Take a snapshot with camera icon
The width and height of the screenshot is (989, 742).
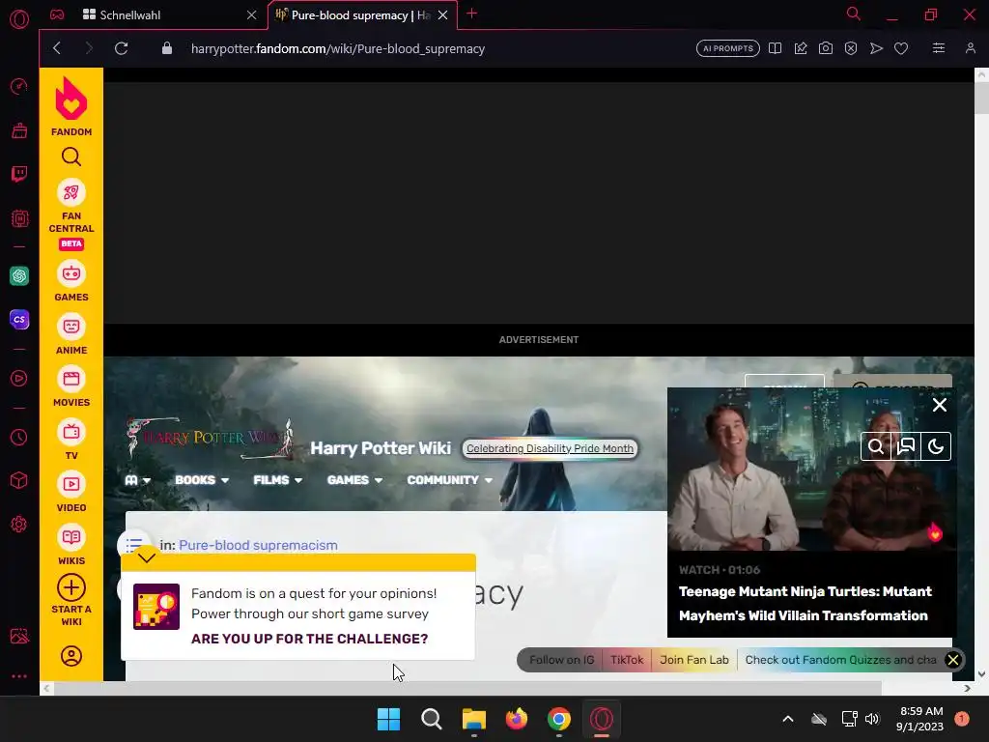pyautogui.click(x=825, y=48)
